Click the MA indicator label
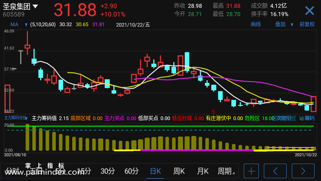Viewport: 321px width, 181px height. pos(14,25)
